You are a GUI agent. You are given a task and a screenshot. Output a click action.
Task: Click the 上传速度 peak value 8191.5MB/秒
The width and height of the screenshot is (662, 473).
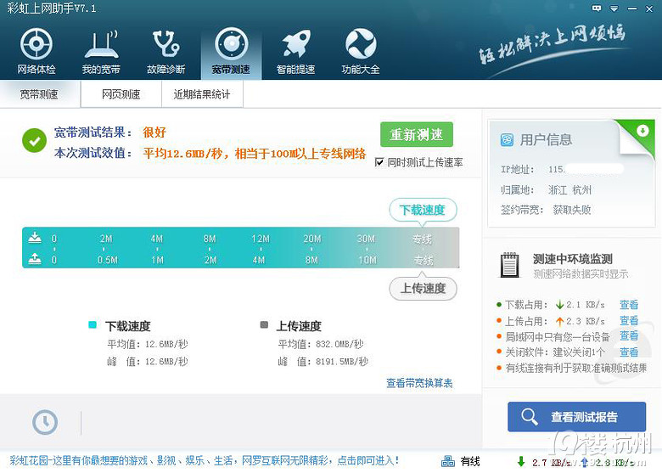click(342, 362)
